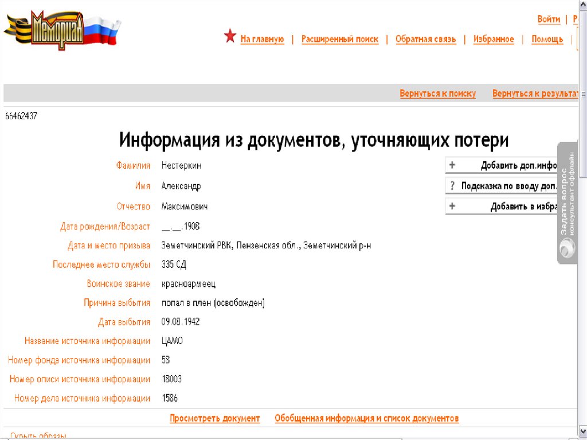This screenshot has height=440, width=587.
Task: Select record number 66462437
Action: 21,116
